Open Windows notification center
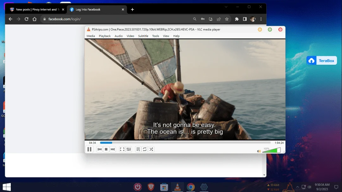342x192 pixels. coord(336,187)
